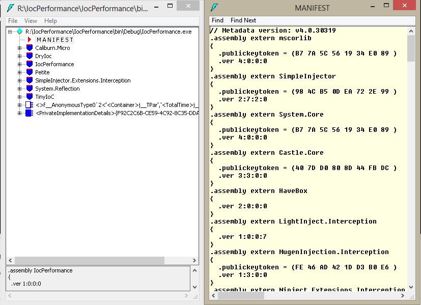The image size is (421, 305).
Task: Select the AnonymousType0 tree label
Action: [117, 105]
